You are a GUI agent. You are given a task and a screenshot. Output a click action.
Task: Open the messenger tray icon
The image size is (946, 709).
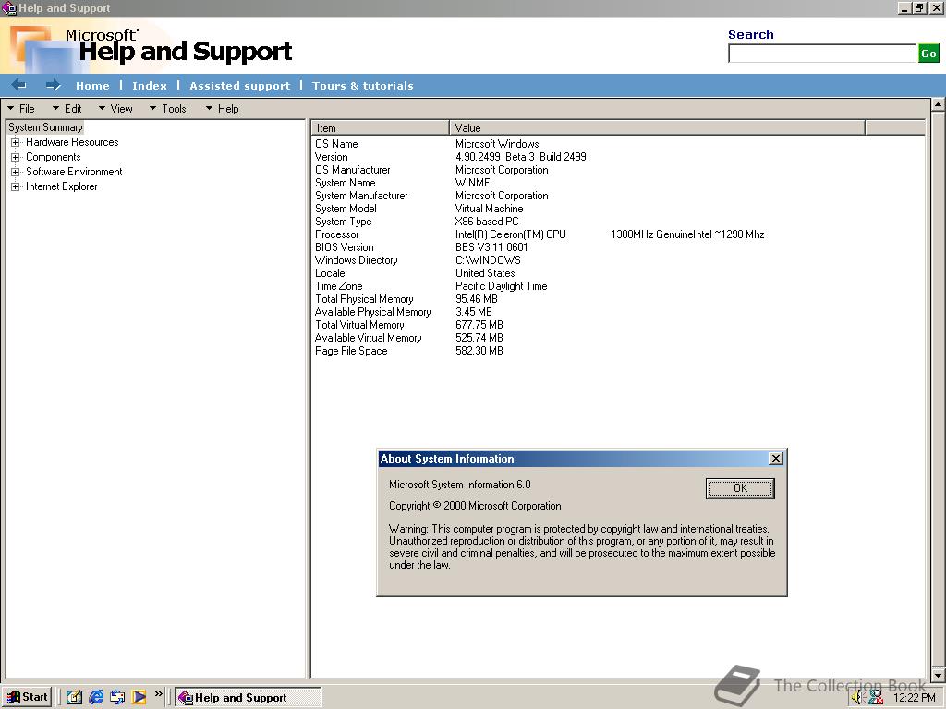click(876, 698)
